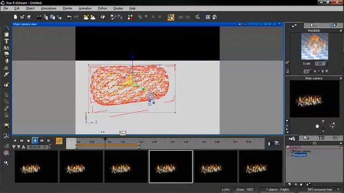This screenshot has height=193, width=344.
Task: Switch to the materials tab in World Browser
Action: tap(306, 138)
